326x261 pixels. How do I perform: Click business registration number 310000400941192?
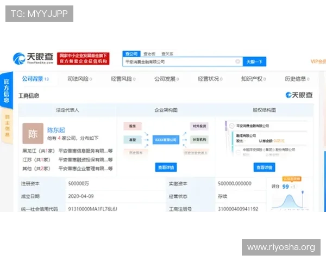(x=238, y=209)
